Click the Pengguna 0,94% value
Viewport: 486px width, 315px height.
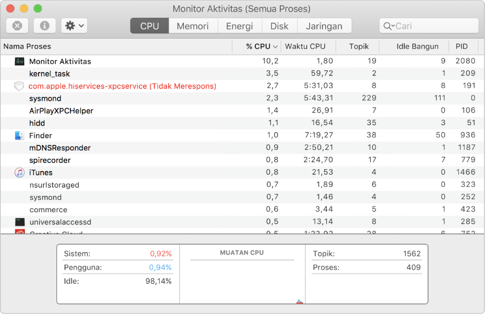pos(160,268)
